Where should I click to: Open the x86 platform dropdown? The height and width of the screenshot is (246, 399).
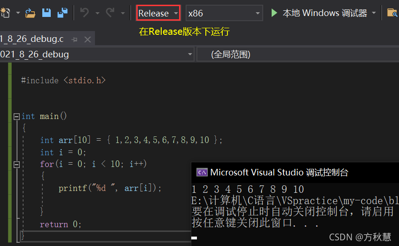point(224,13)
